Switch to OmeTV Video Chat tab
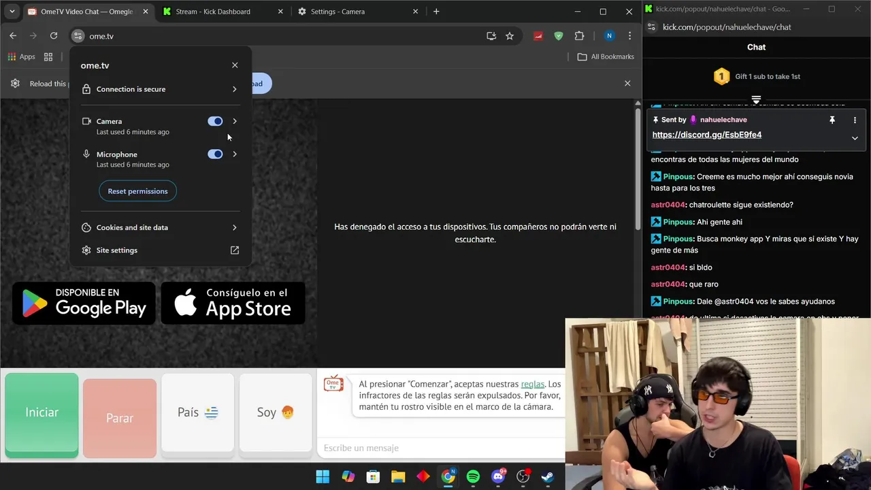The height and width of the screenshot is (490, 871). tap(88, 12)
